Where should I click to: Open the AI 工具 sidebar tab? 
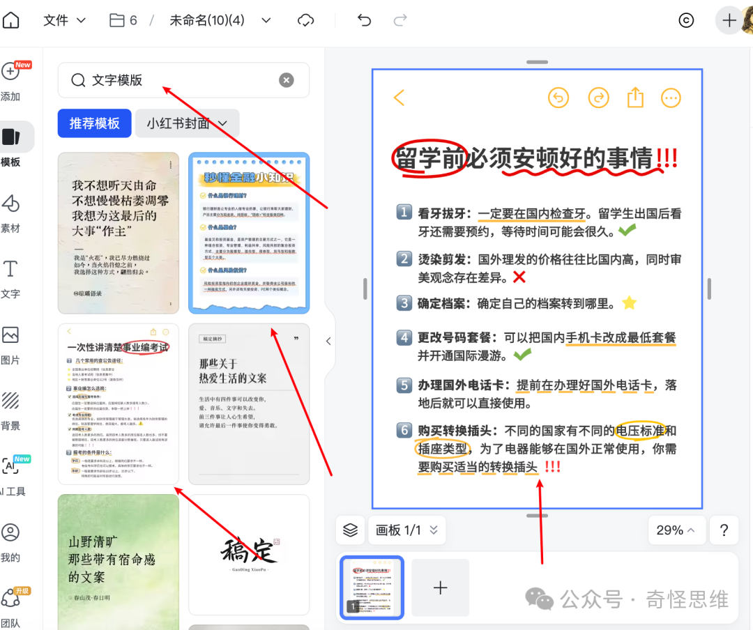click(13, 477)
